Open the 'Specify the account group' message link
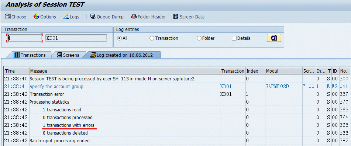Screen dimensions: 351x146 56,86
